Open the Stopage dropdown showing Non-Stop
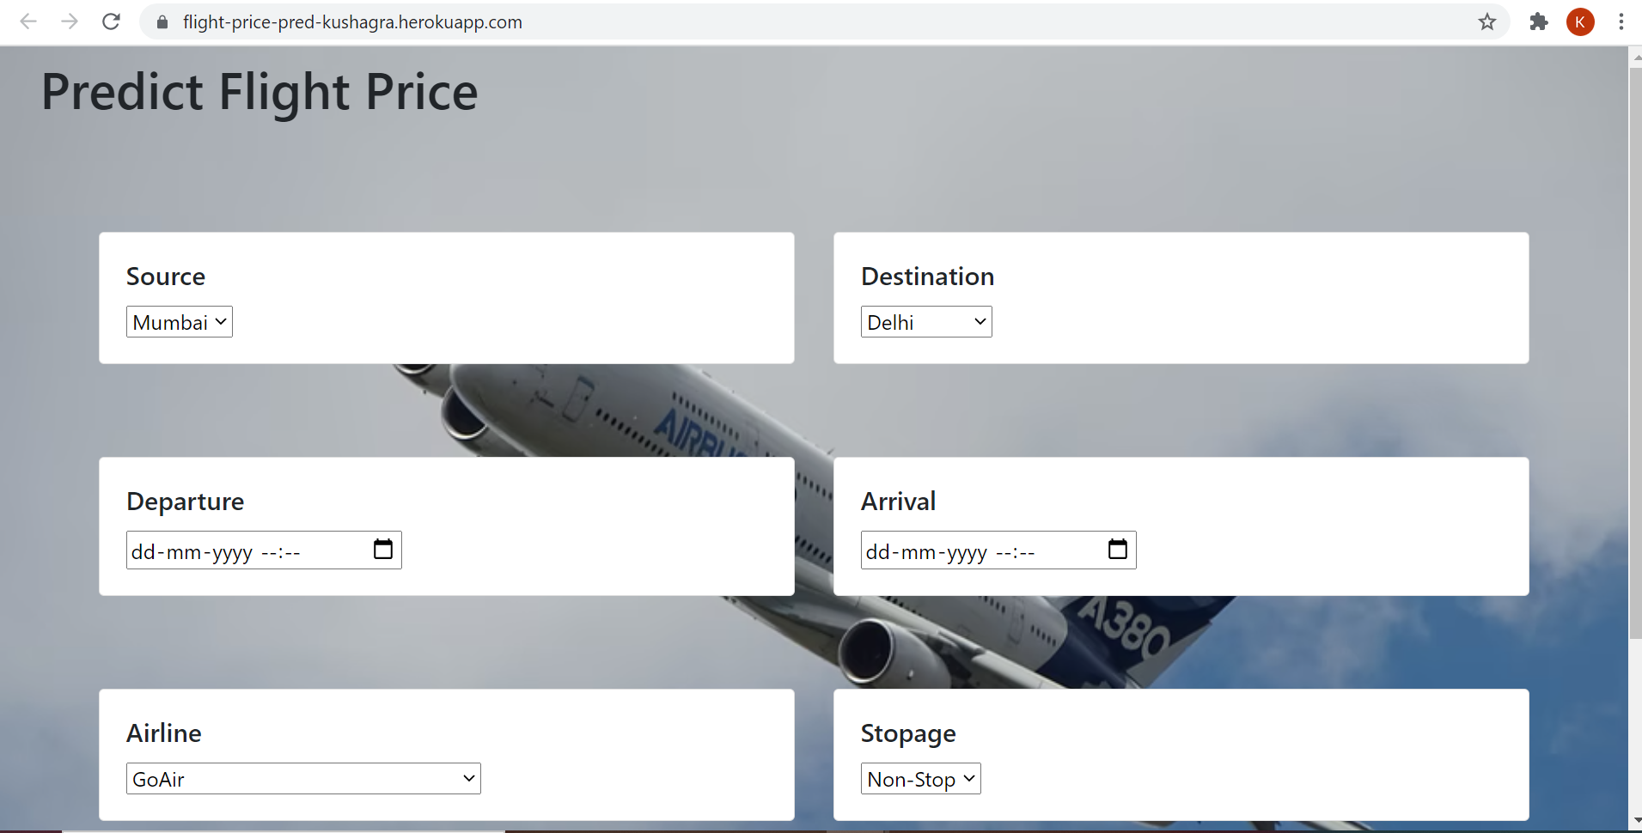The width and height of the screenshot is (1642, 833). tap(919, 778)
